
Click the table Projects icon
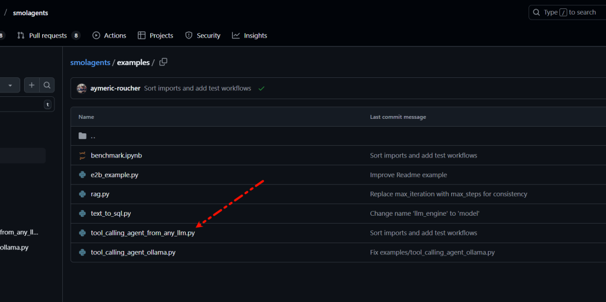click(x=142, y=35)
